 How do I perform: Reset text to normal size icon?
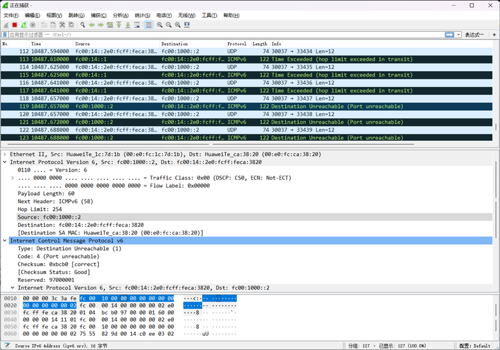pyautogui.click(x=178, y=25)
